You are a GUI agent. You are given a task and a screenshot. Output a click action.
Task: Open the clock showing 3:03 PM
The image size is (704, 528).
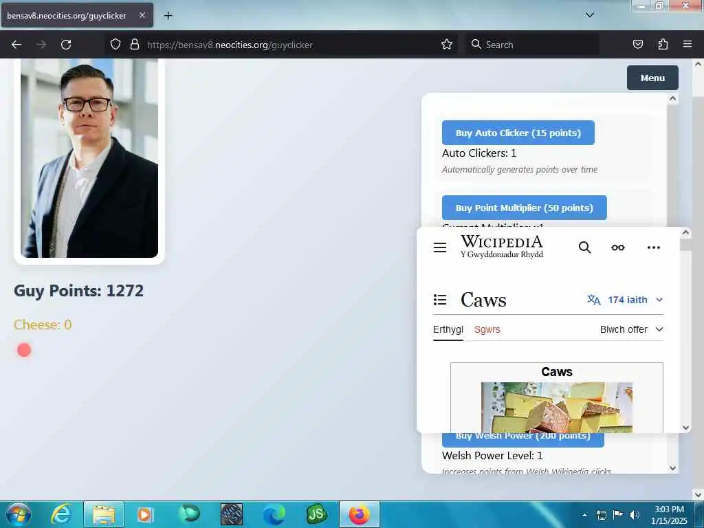[x=669, y=515]
